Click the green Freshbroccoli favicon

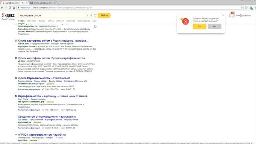point(16,78)
